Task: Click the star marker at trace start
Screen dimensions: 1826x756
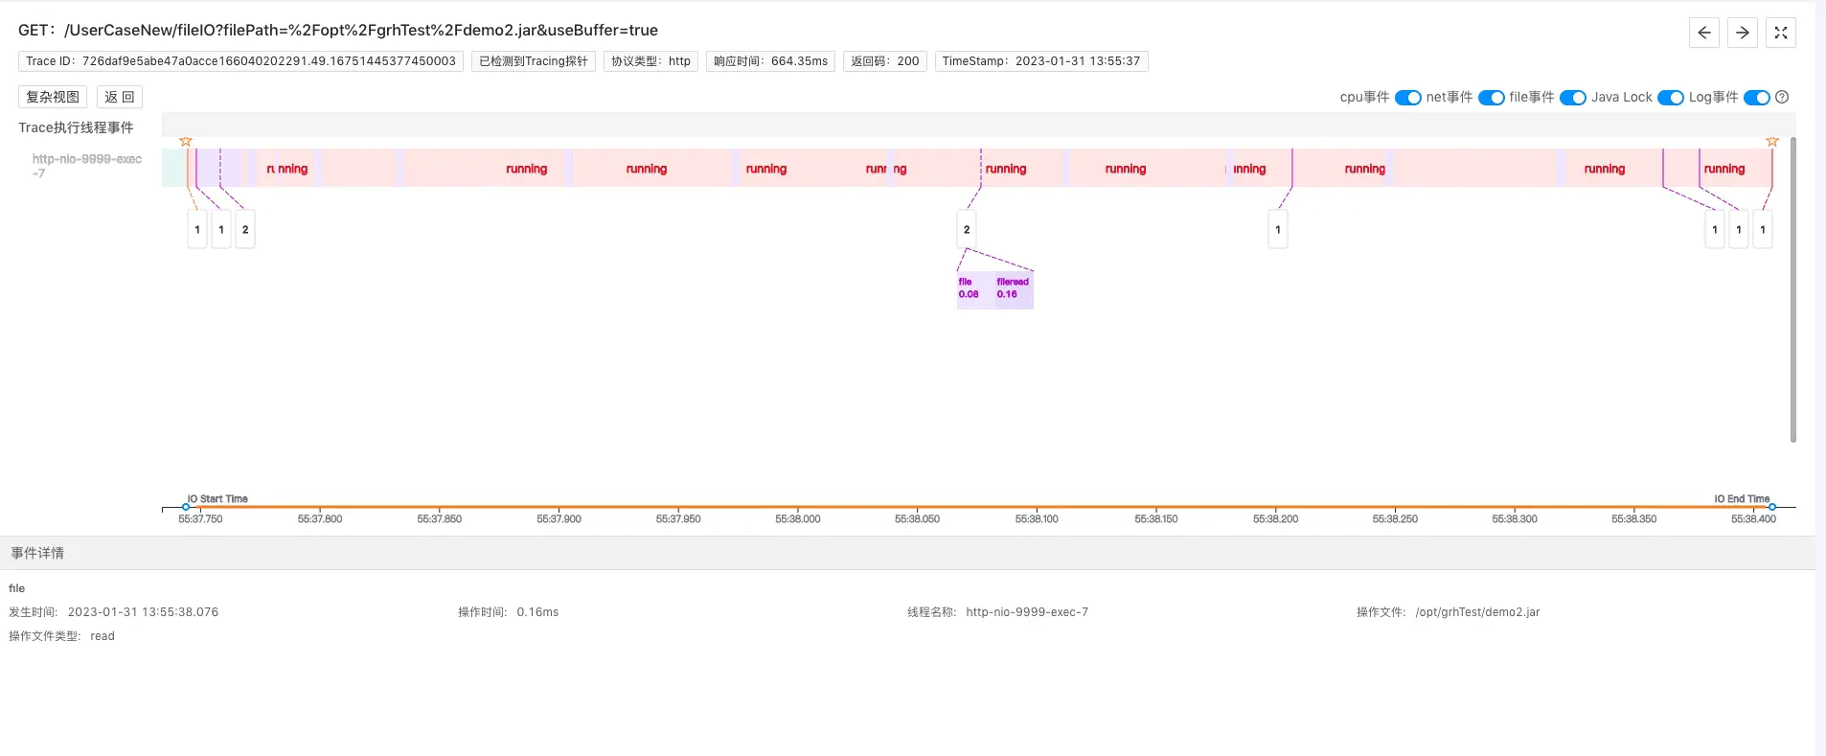Action: pos(186,142)
